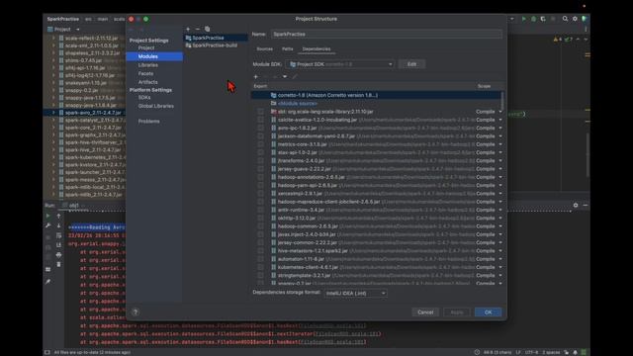Open Libraries in Project Settings
The height and width of the screenshot is (356, 633).
pyautogui.click(x=148, y=65)
